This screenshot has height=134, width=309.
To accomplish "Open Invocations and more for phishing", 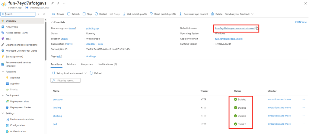I will point(279,116).
